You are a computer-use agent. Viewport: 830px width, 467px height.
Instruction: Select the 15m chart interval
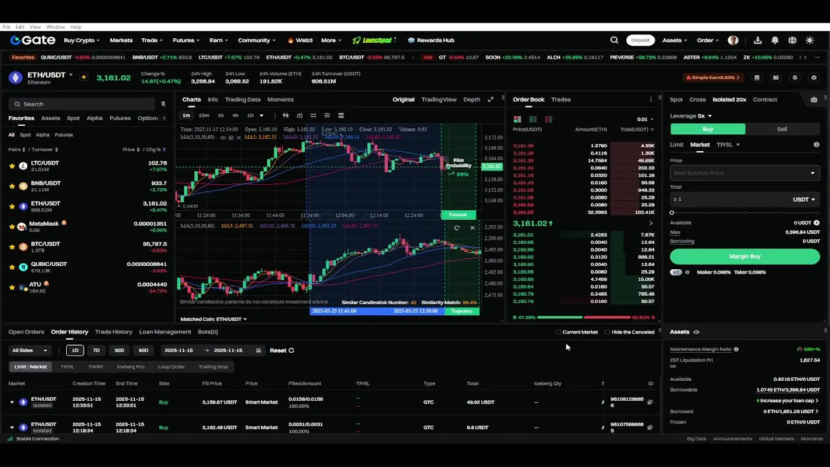click(204, 115)
